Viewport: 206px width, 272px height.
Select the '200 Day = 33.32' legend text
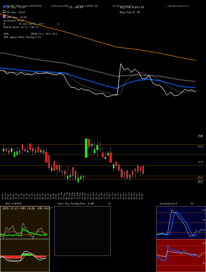point(16,17)
